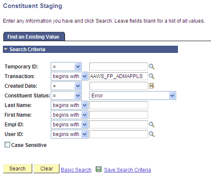The height and width of the screenshot is (175, 211).
Task: Open the Constituent Status operator dropdown
Action: (x=66, y=96)
